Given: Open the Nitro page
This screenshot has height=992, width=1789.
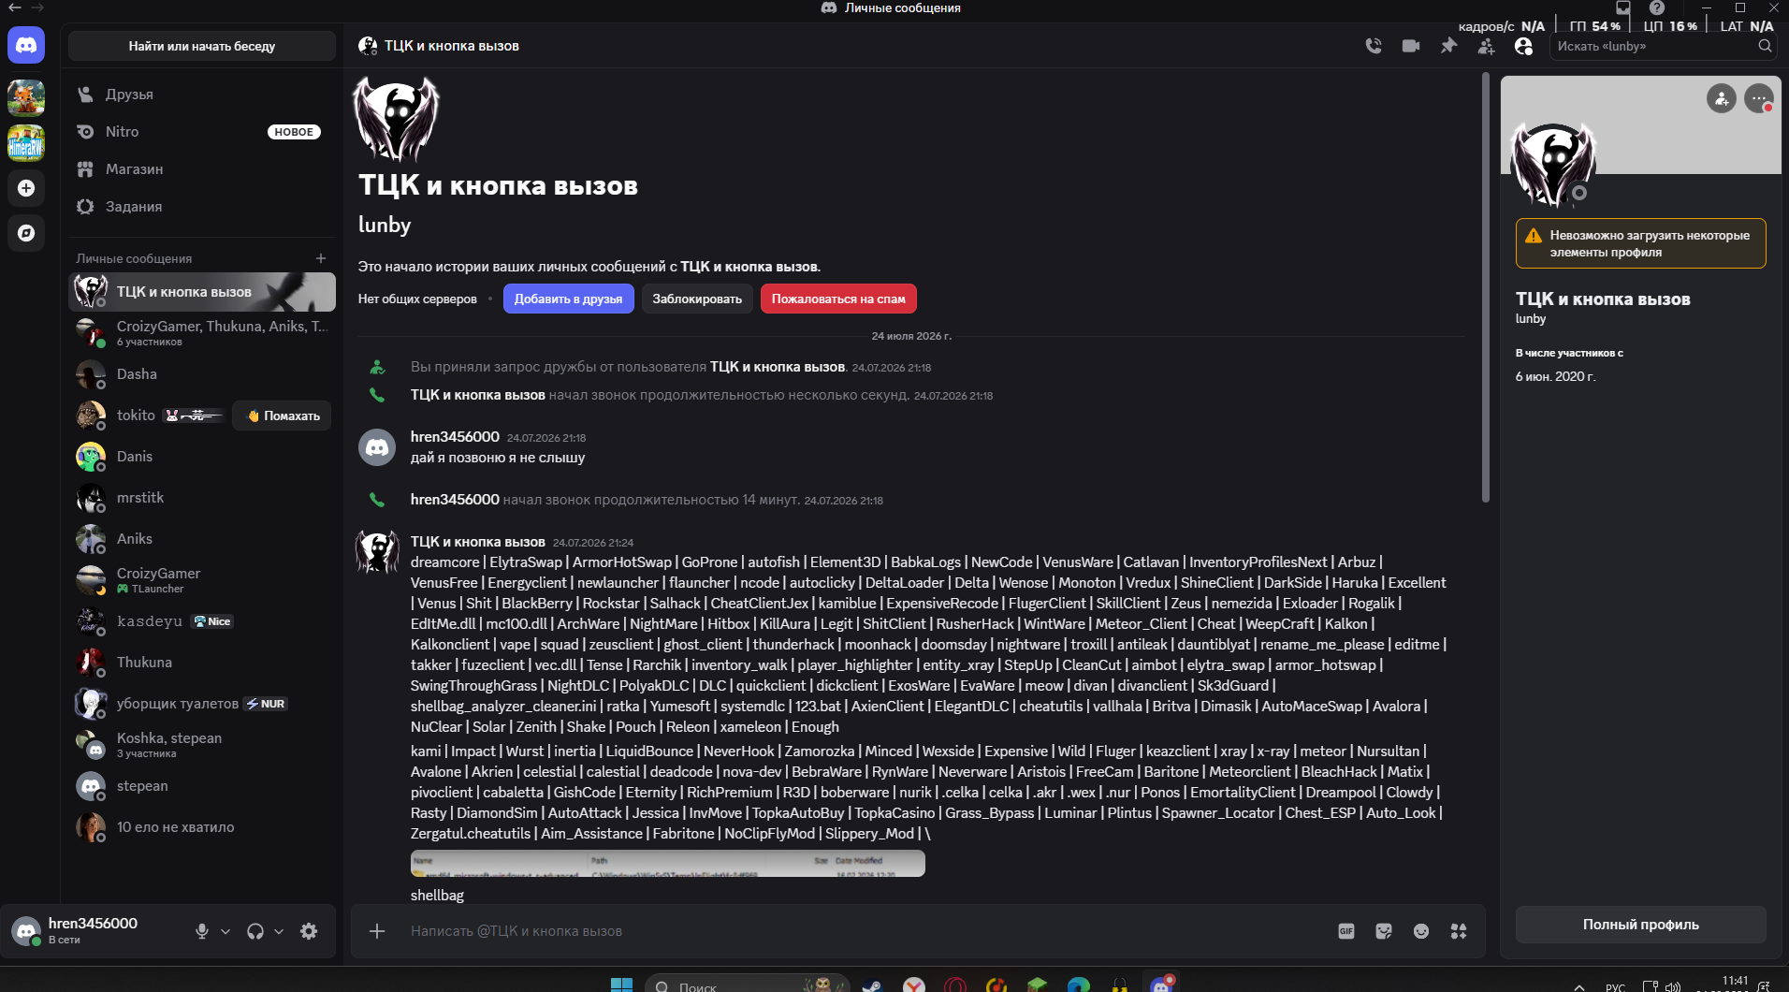Looking at the screenshot, I should tap(202, 132).
